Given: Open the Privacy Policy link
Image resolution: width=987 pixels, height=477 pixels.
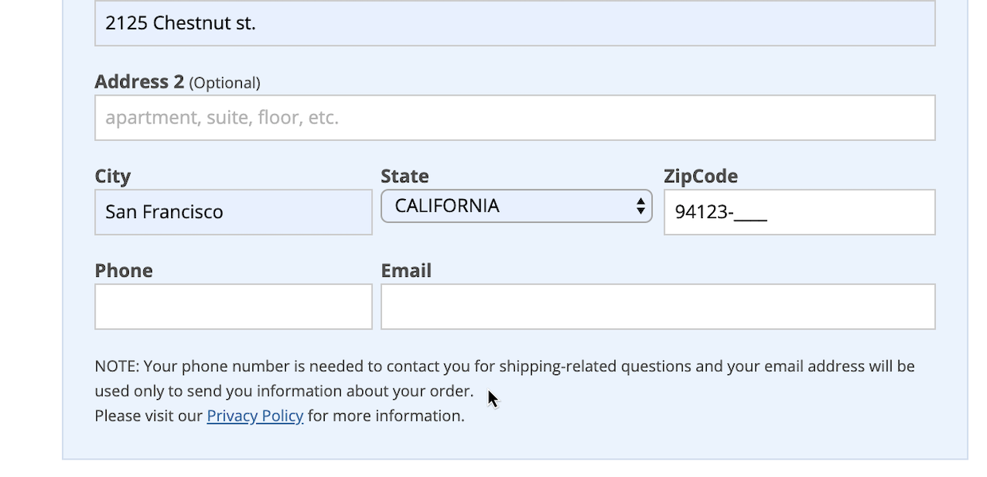Looking at the screenshot, I should tap(254, 415).
